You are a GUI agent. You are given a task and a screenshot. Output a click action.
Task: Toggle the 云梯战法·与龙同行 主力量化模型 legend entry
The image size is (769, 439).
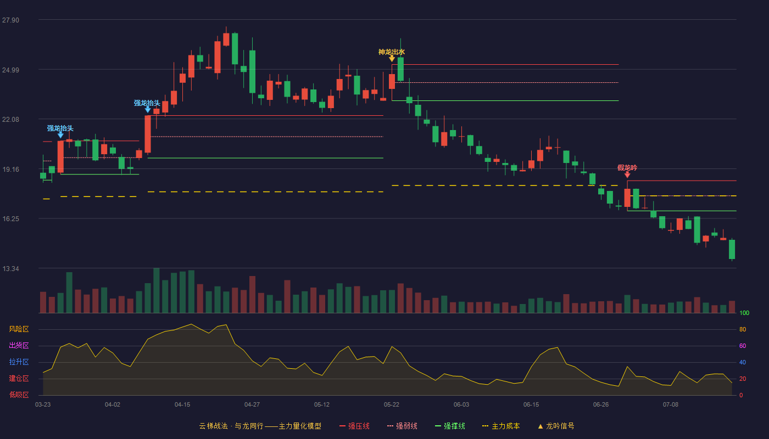tap(260, 426)
